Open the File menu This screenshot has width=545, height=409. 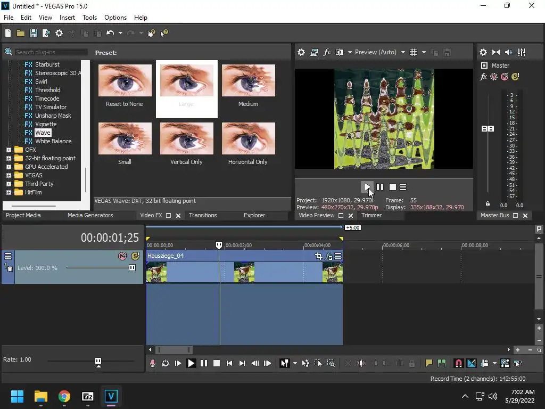(9, 18)
